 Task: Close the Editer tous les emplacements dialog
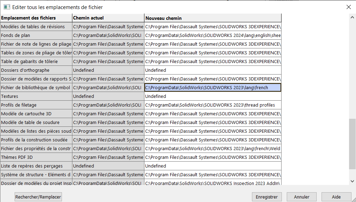(348, 7)
